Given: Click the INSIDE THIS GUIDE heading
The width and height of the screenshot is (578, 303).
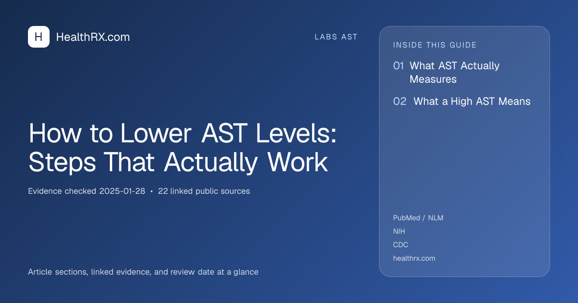Looking at the screenshot, I should click(x=435, y=45).
